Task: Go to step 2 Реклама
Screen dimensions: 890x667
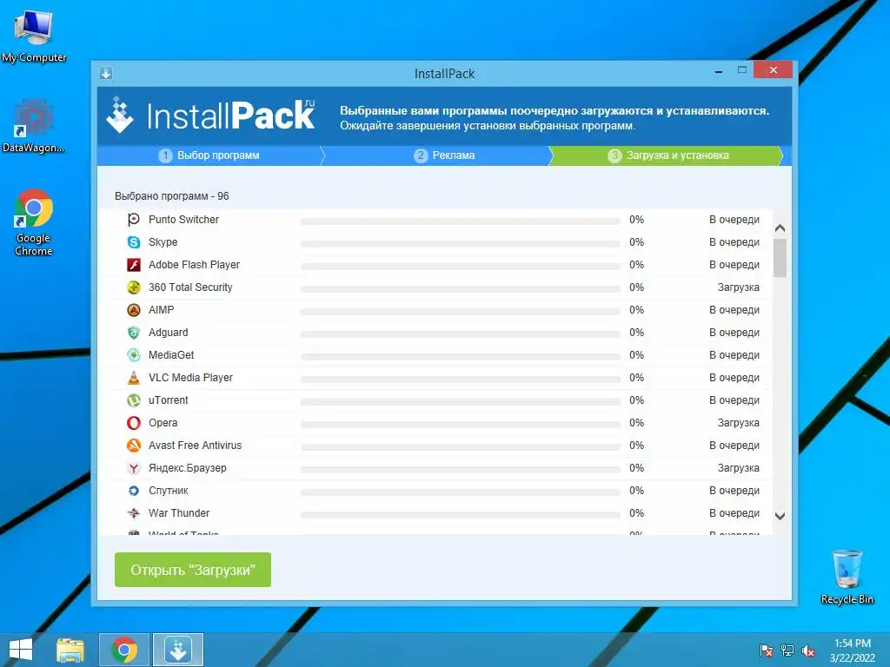Action: click(x=444, y=155)
